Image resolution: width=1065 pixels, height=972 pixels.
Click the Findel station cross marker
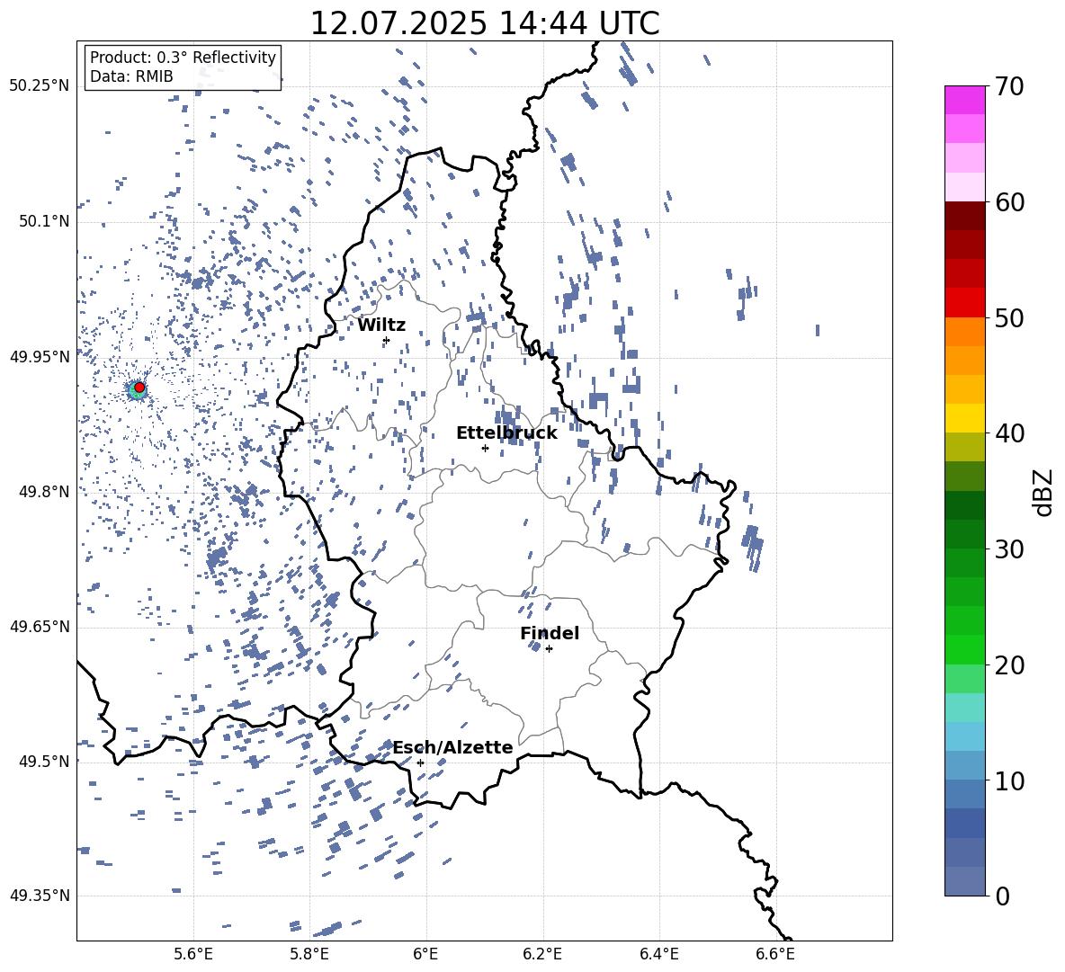coord(549,649)
